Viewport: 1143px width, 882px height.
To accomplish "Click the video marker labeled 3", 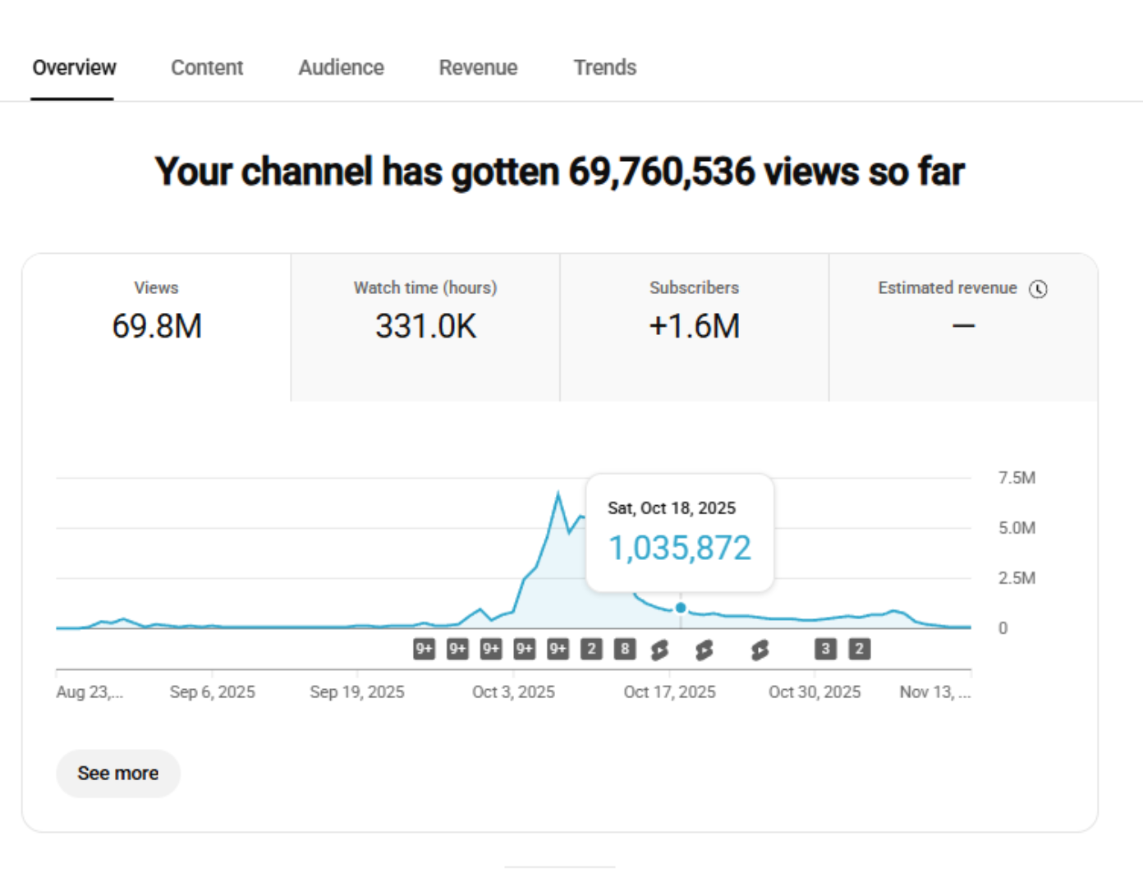I will point(825,649).
